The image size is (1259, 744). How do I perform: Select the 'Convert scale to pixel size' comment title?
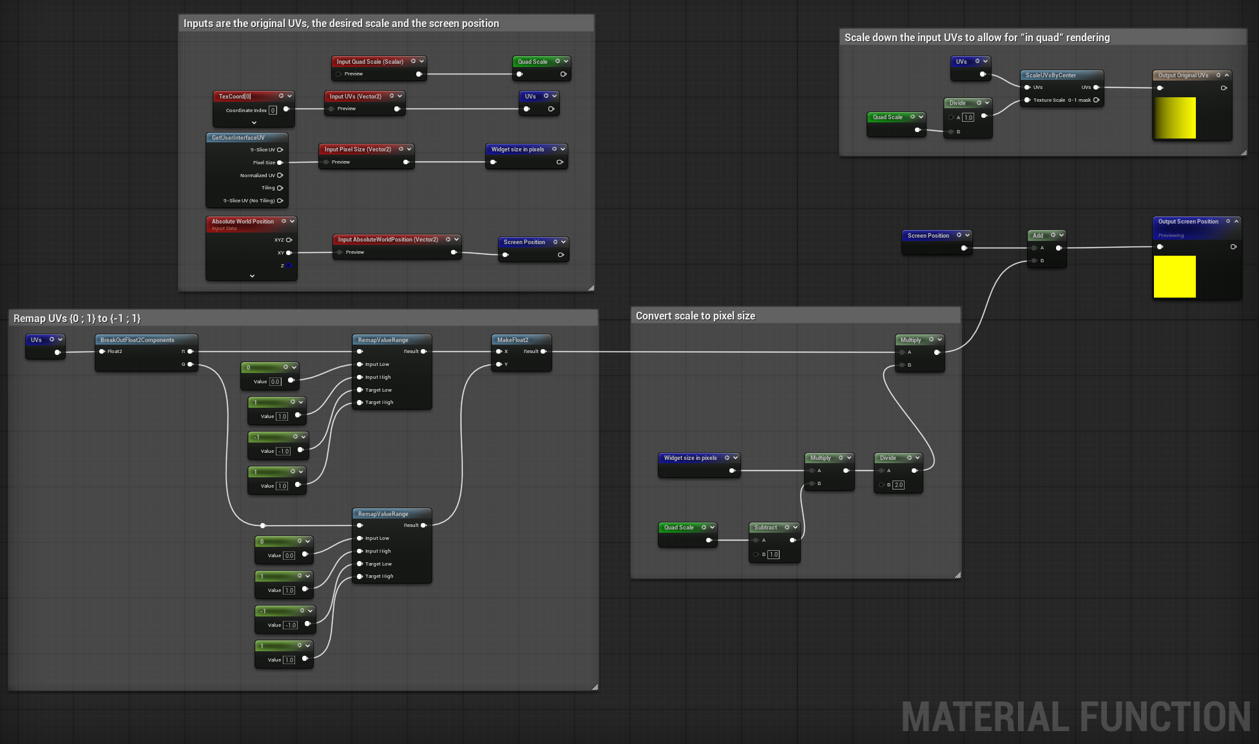tap(695, 316)
